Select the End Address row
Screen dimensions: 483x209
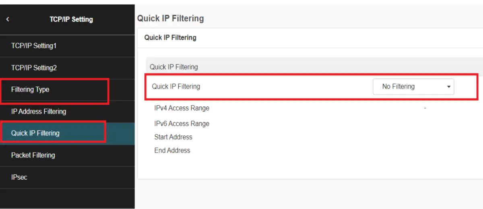click(x=172, y=150)
